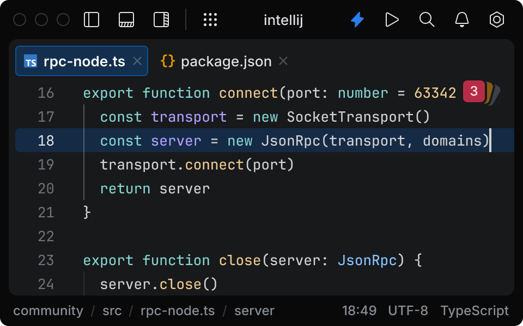This screenshot has height=326, width=523.
Task: Click the JSON braces icon on package.json tab
Action: point(167,61)
